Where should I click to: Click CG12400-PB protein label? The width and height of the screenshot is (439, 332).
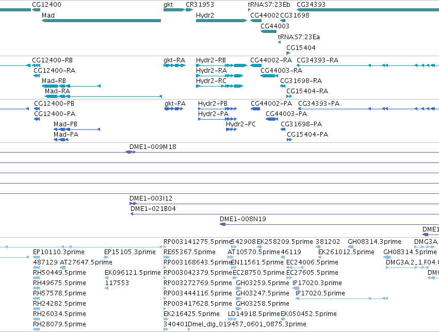pyautogui.click(x=54, y=104)
